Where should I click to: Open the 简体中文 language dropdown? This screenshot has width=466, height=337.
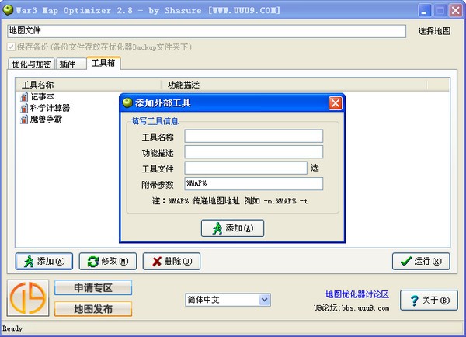tap(264, 300)
